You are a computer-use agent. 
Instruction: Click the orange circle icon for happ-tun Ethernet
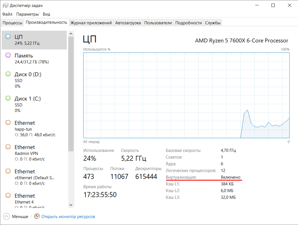coord(8,122)
